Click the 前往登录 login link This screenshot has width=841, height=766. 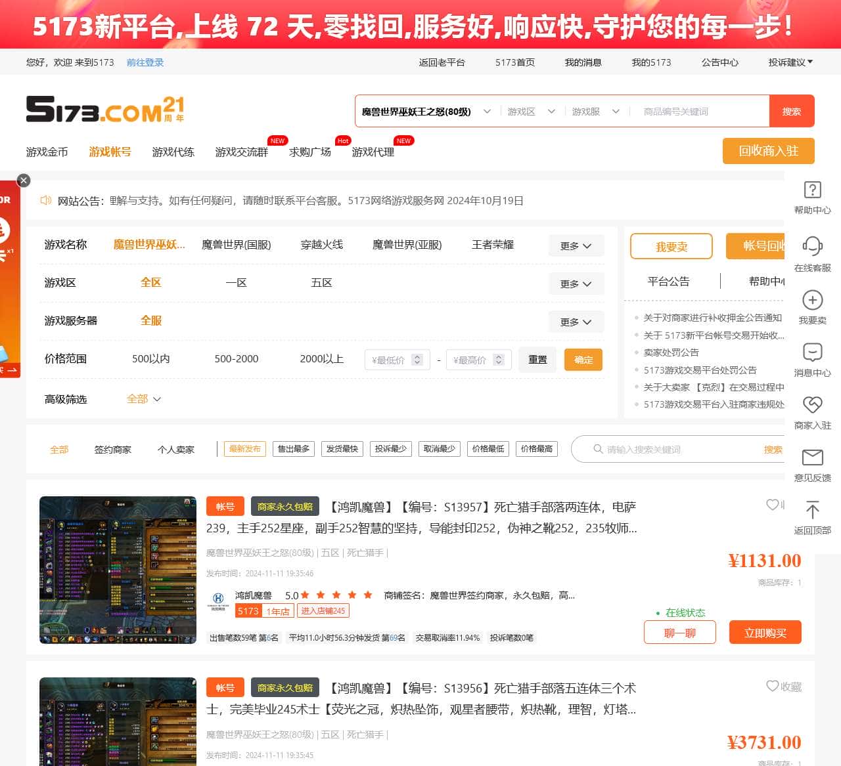(x=145, y=62)
